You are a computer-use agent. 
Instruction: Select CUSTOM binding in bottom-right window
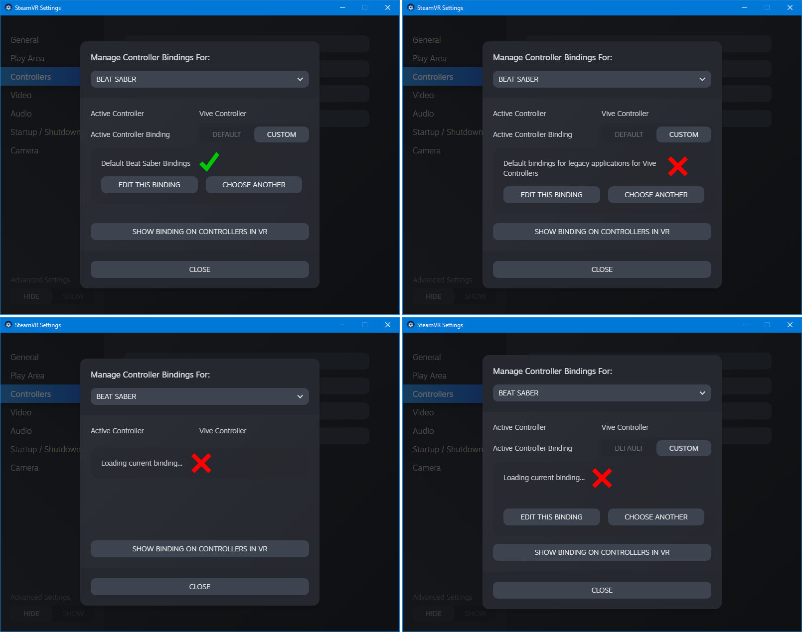tap(683, 448)
